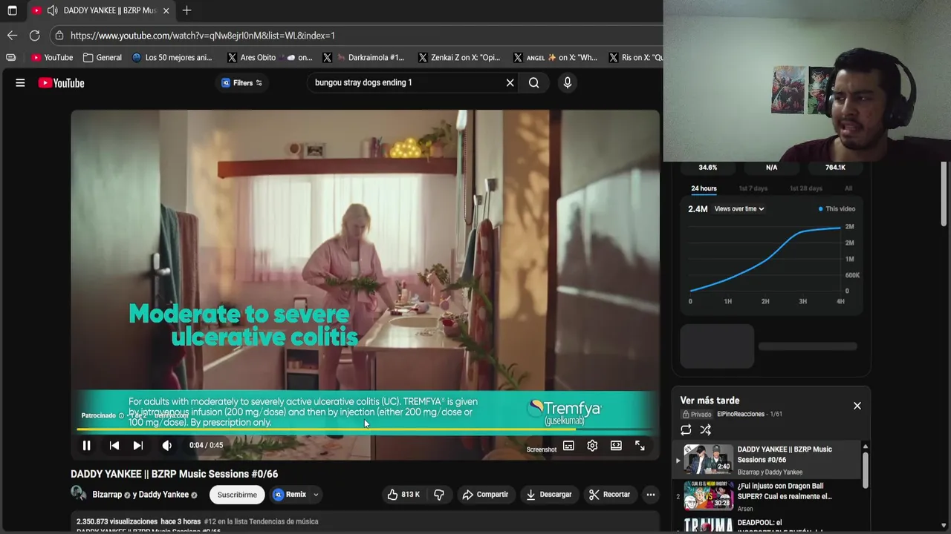Open more actions three-dot menu
The image size is (951, 534).
[x=651, y=495]
